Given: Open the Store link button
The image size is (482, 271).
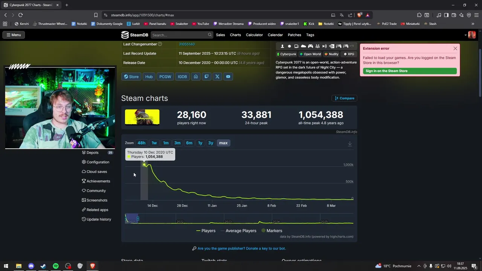Looking at the screenshot, I should [x=131, y=76].
